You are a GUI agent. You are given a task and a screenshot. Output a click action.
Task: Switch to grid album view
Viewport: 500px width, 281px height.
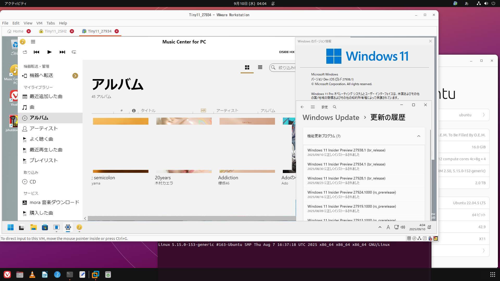tap(247, 68)
